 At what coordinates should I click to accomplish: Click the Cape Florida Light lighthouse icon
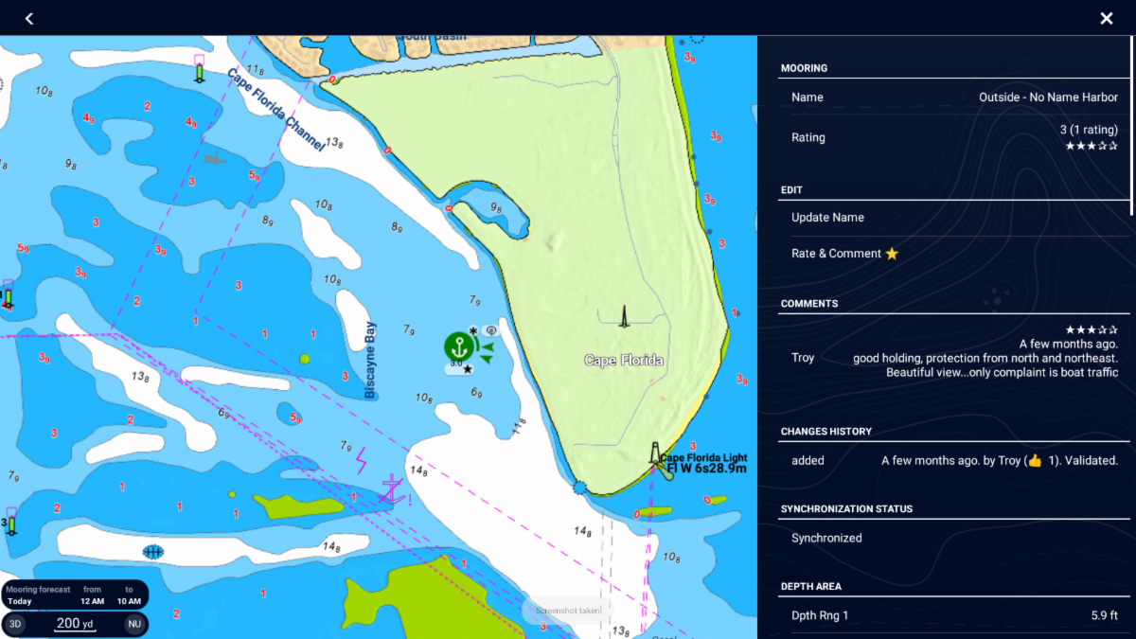[x=655, y=453]
